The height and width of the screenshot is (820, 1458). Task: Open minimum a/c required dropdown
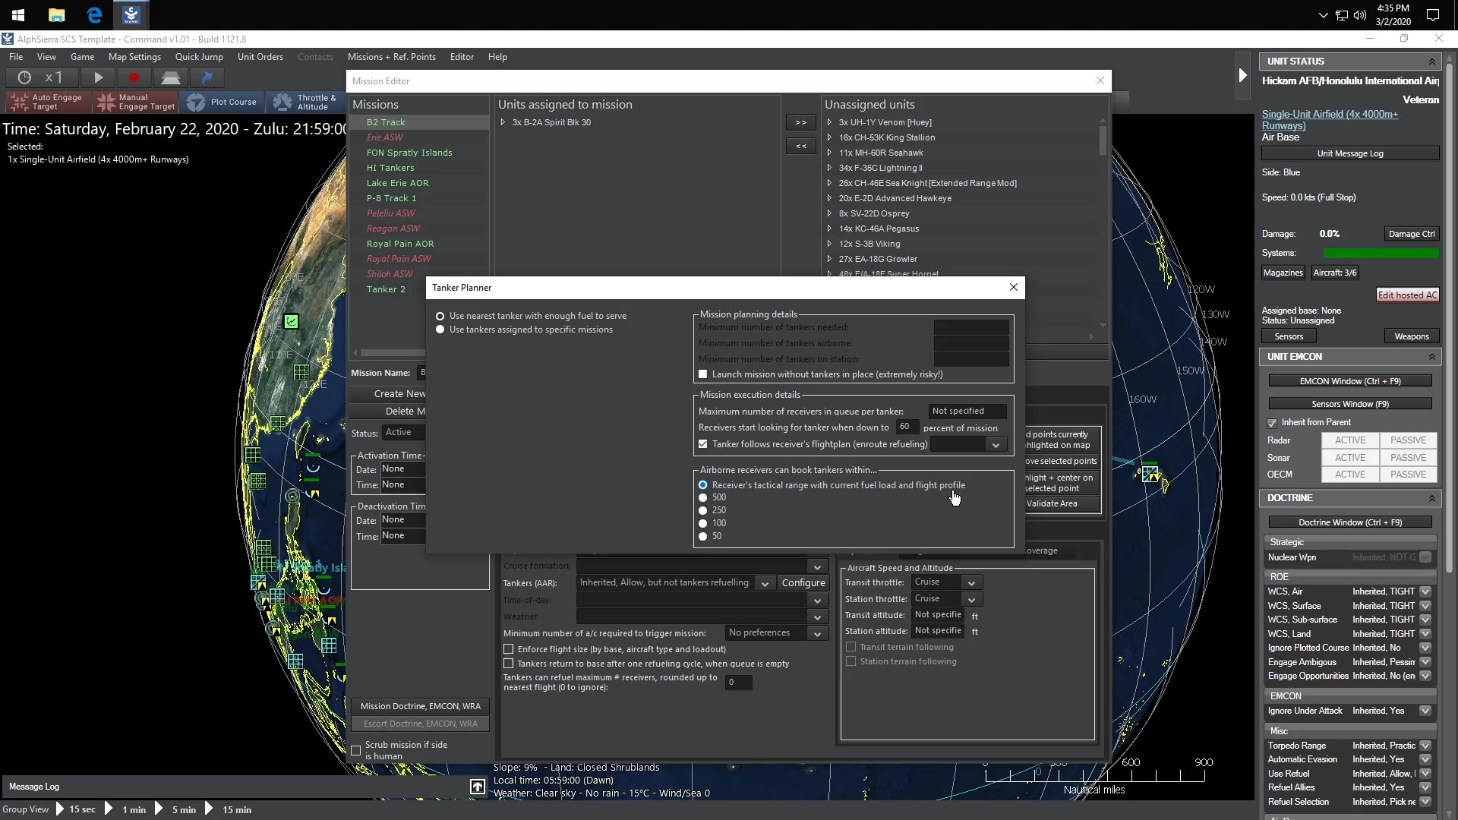817,633
